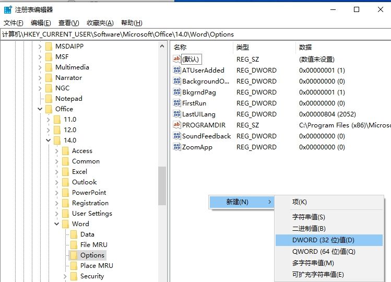Open the 收藏夹(A) menu

100,23
